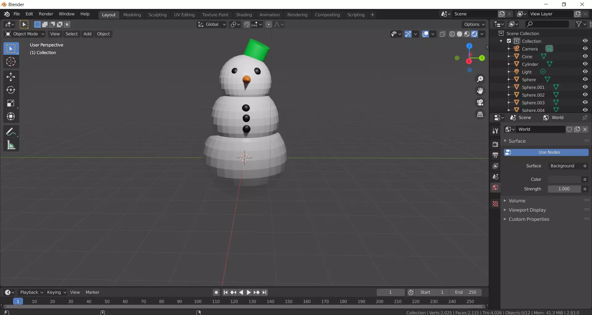The image size is (592, 315).
Task: Uncheck the Collection checkbox in outliner
Action: 509,41
